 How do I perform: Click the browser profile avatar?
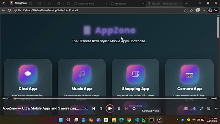point(198,10)
